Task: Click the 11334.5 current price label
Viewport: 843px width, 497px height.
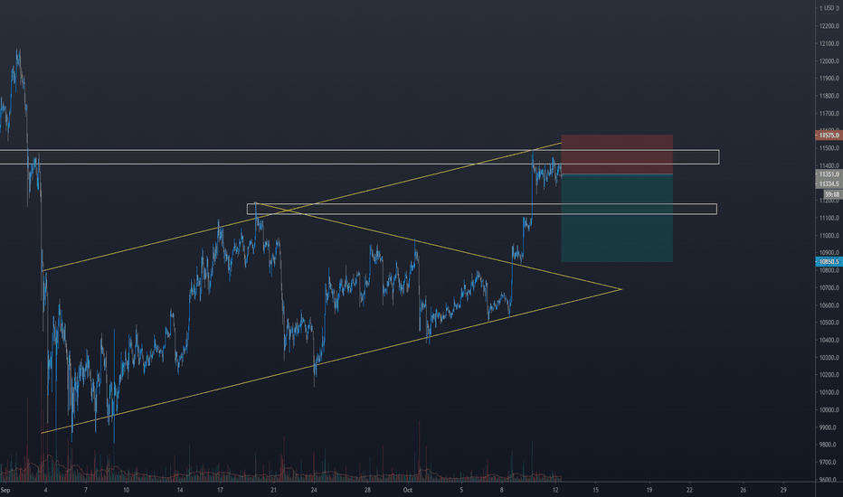Action: 829,183
